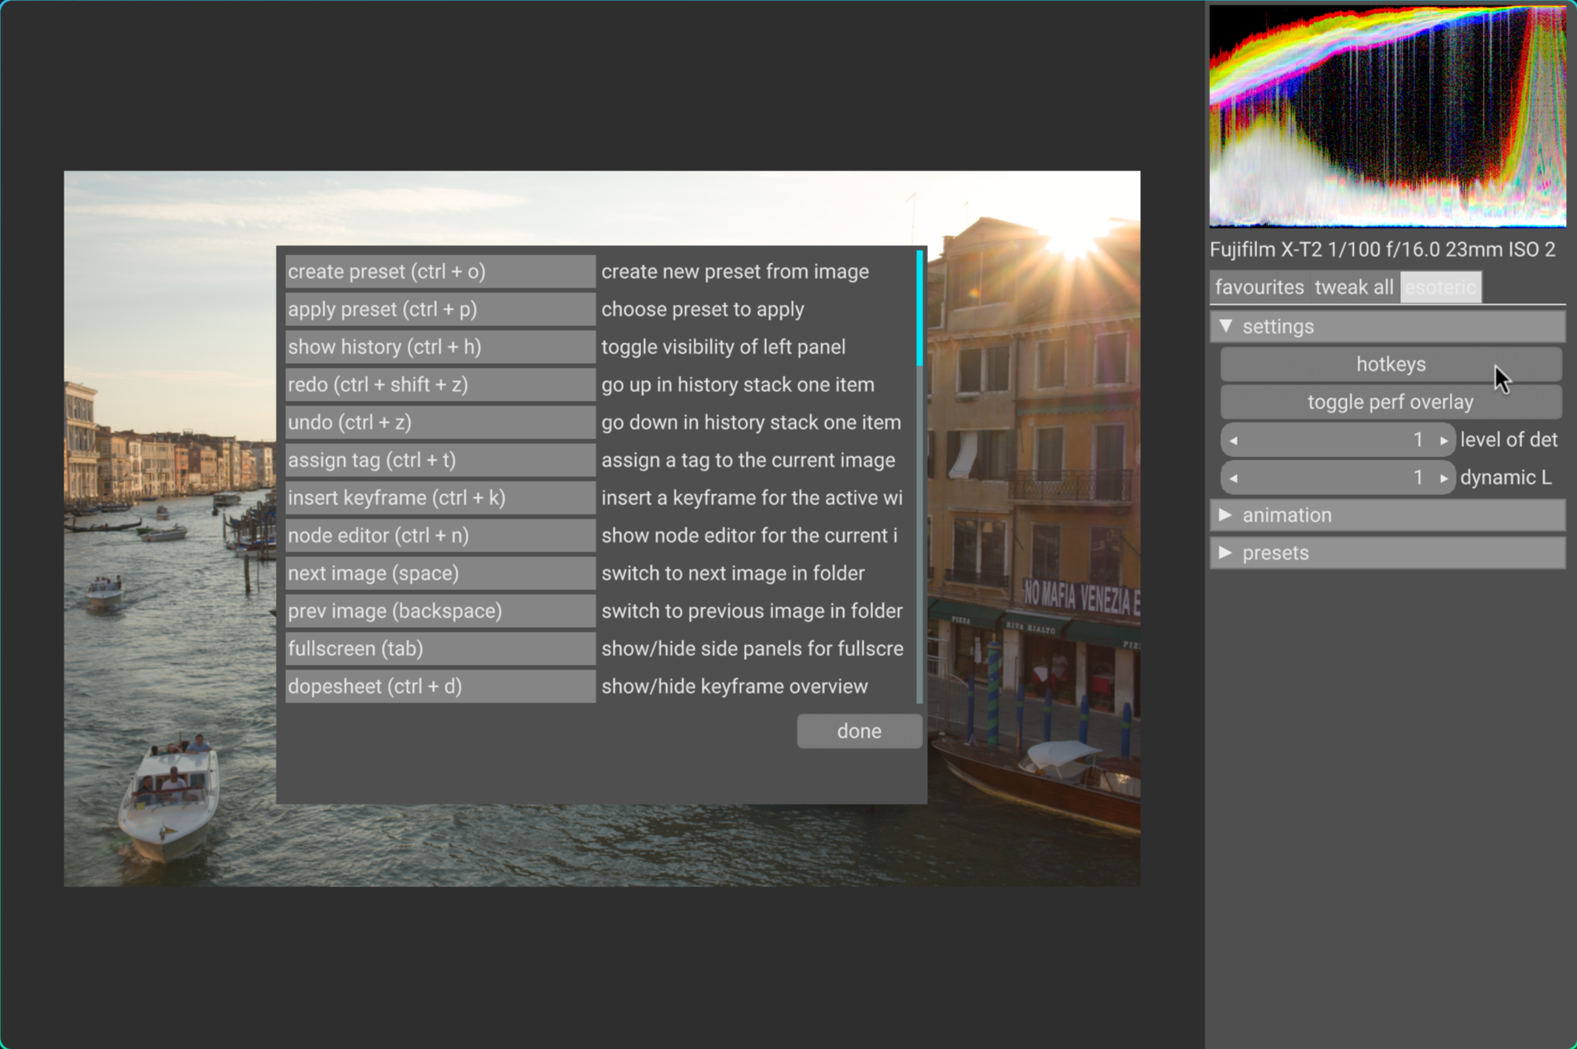This screenshot has height=1049, width=1577.
Task: Switch to the tweak all tab
Action: coord(1354,288)
